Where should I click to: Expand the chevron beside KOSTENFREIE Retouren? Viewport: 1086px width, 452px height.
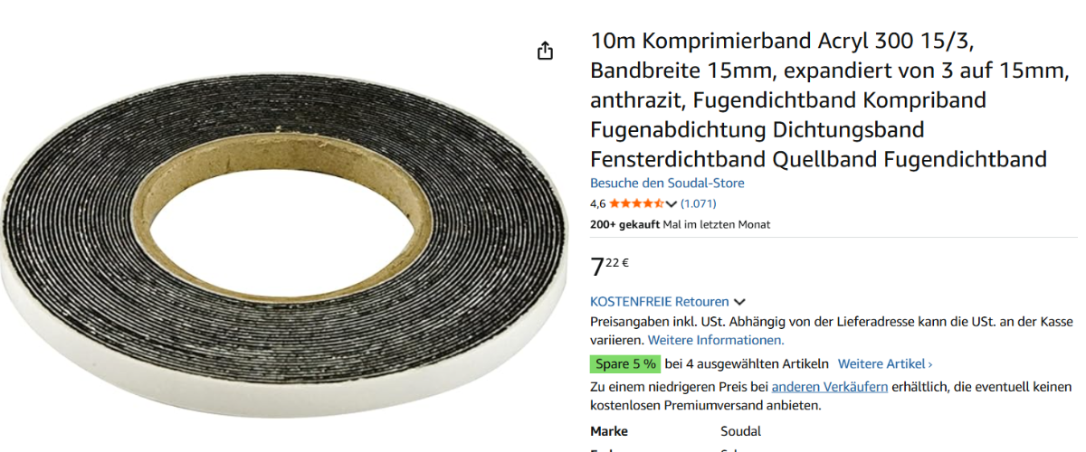739,302
